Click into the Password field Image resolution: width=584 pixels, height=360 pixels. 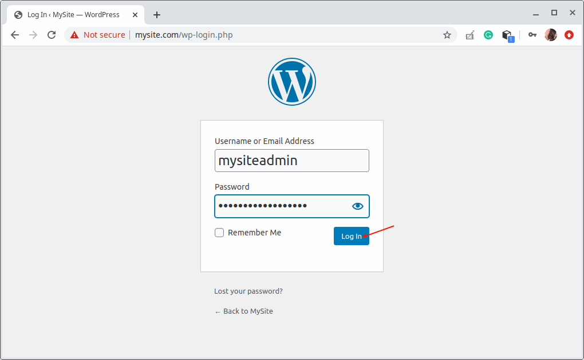click(x=281, y=206)
